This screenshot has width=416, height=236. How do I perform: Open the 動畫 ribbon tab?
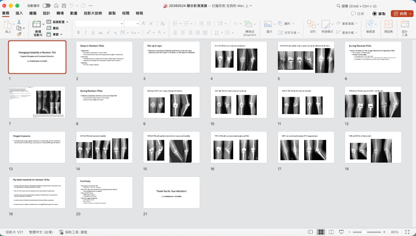tap(74, 13)
